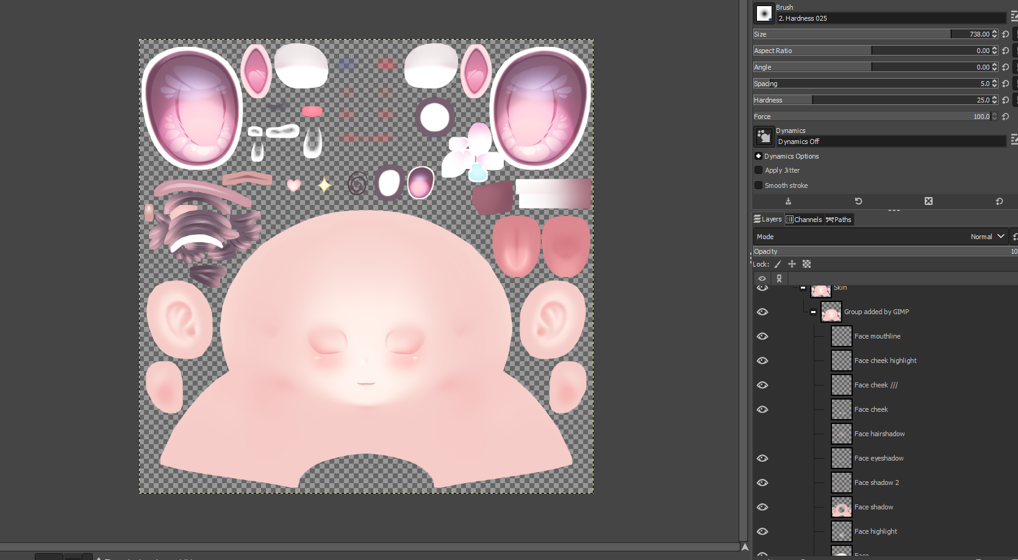Click the canvas vertical scrollbar
Screen dimensions: 1018x560
click(744, 270)
